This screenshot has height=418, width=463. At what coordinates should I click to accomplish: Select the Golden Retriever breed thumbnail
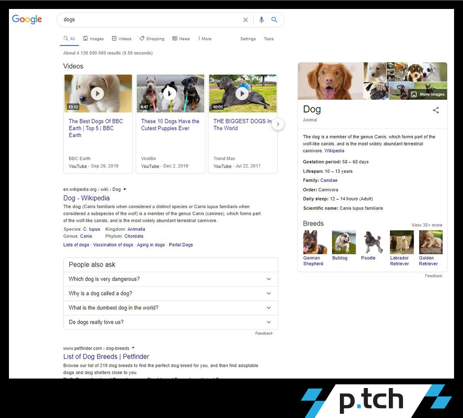[430, 242]
